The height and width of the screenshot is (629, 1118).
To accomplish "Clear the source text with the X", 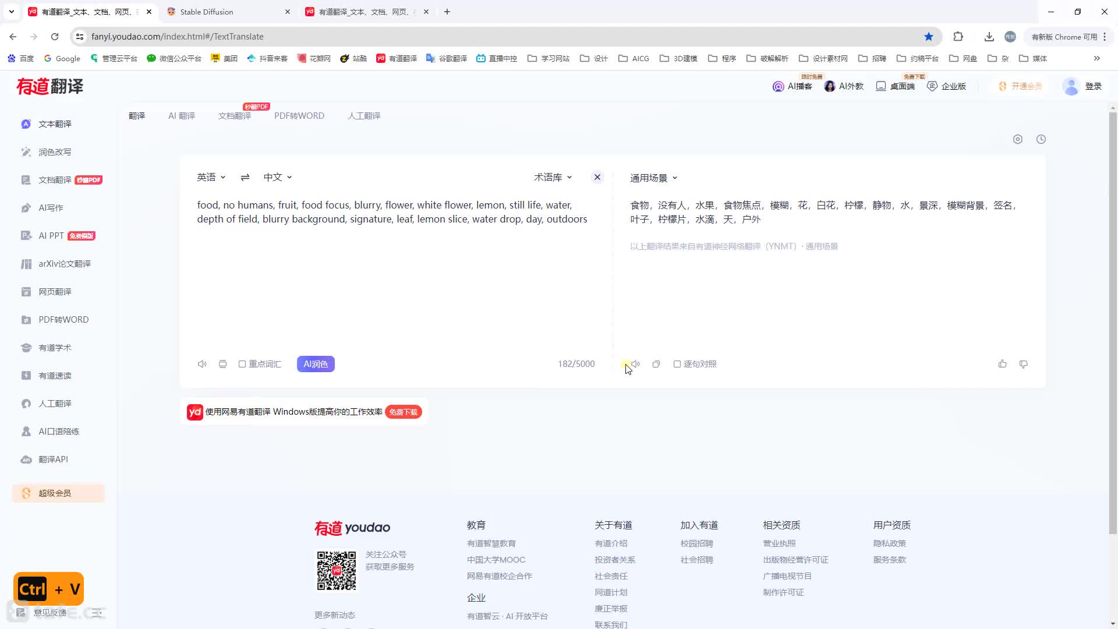I will pyautogui.click(x=597, y=177).
